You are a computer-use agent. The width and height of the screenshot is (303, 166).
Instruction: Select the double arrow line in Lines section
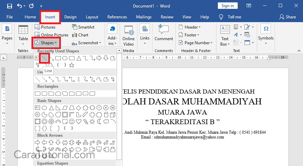[51, 79]
